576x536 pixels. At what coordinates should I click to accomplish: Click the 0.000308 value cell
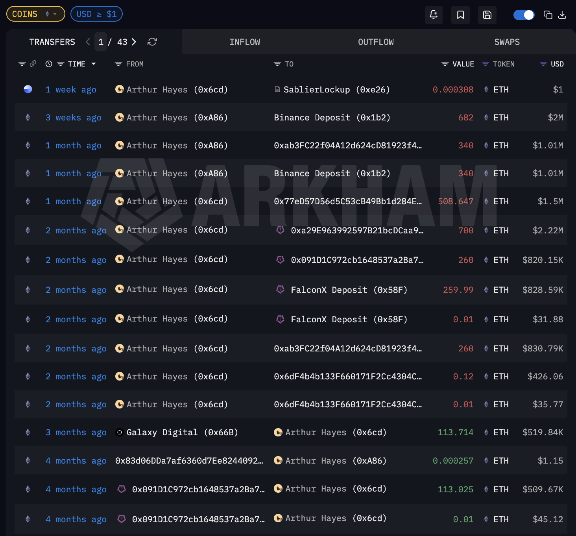click(x=453, y=90)
